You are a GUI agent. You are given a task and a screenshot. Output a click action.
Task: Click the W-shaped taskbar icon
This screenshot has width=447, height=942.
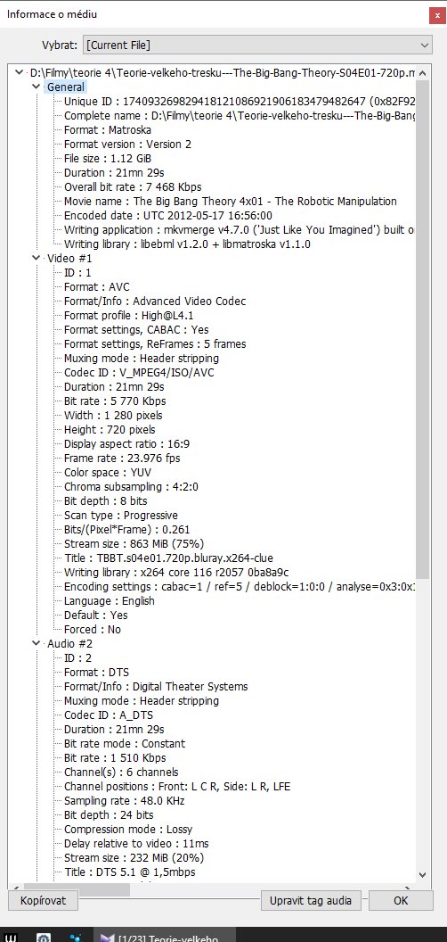[x=11, y=938]
